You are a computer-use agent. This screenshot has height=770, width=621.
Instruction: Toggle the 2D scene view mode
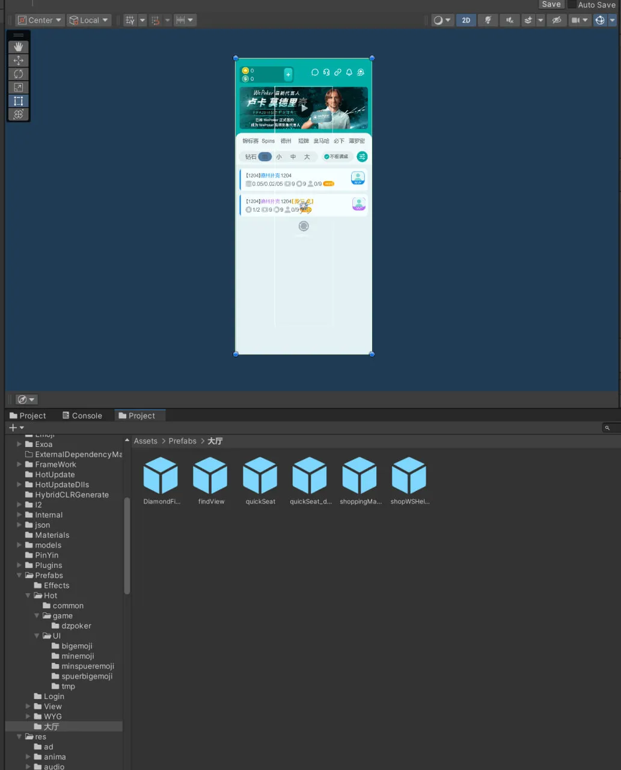click(466, 20)
